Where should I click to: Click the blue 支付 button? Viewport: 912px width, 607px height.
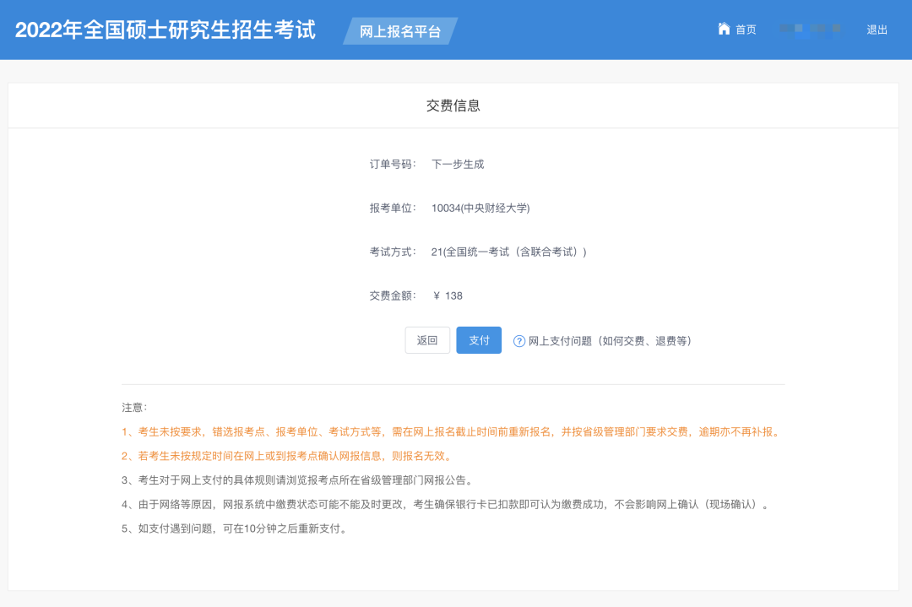(x=479, y=340)
